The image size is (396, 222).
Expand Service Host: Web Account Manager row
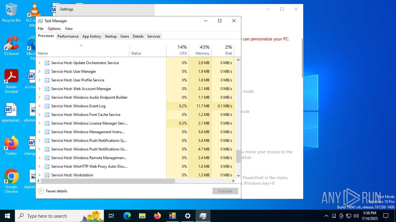point(39,89)
